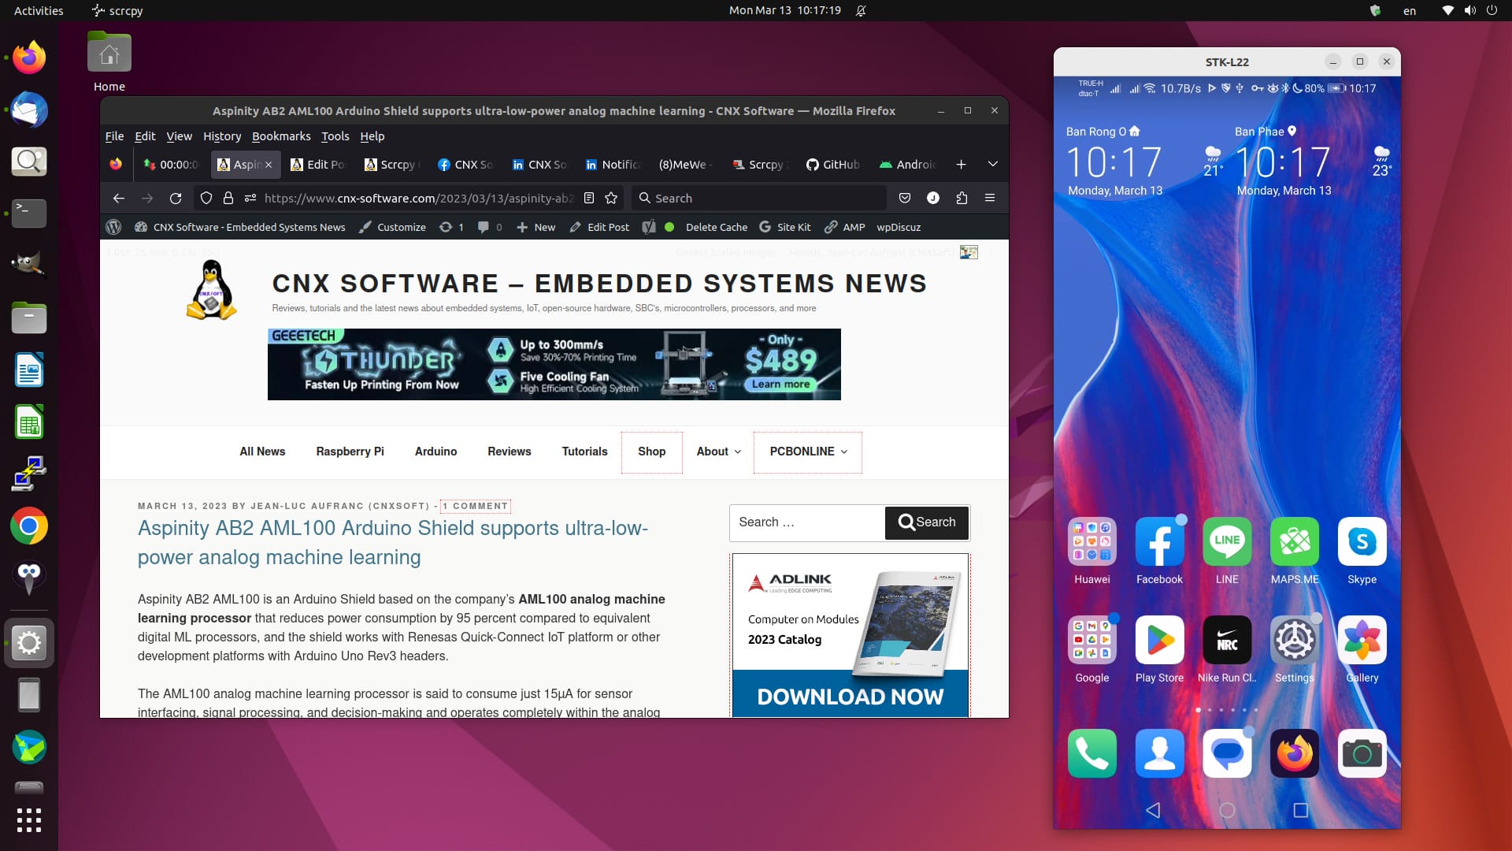Screen dimensions: 1512x851
Task: Toggle the wpDiscuz toolbar button
Action: pos(899,226)
